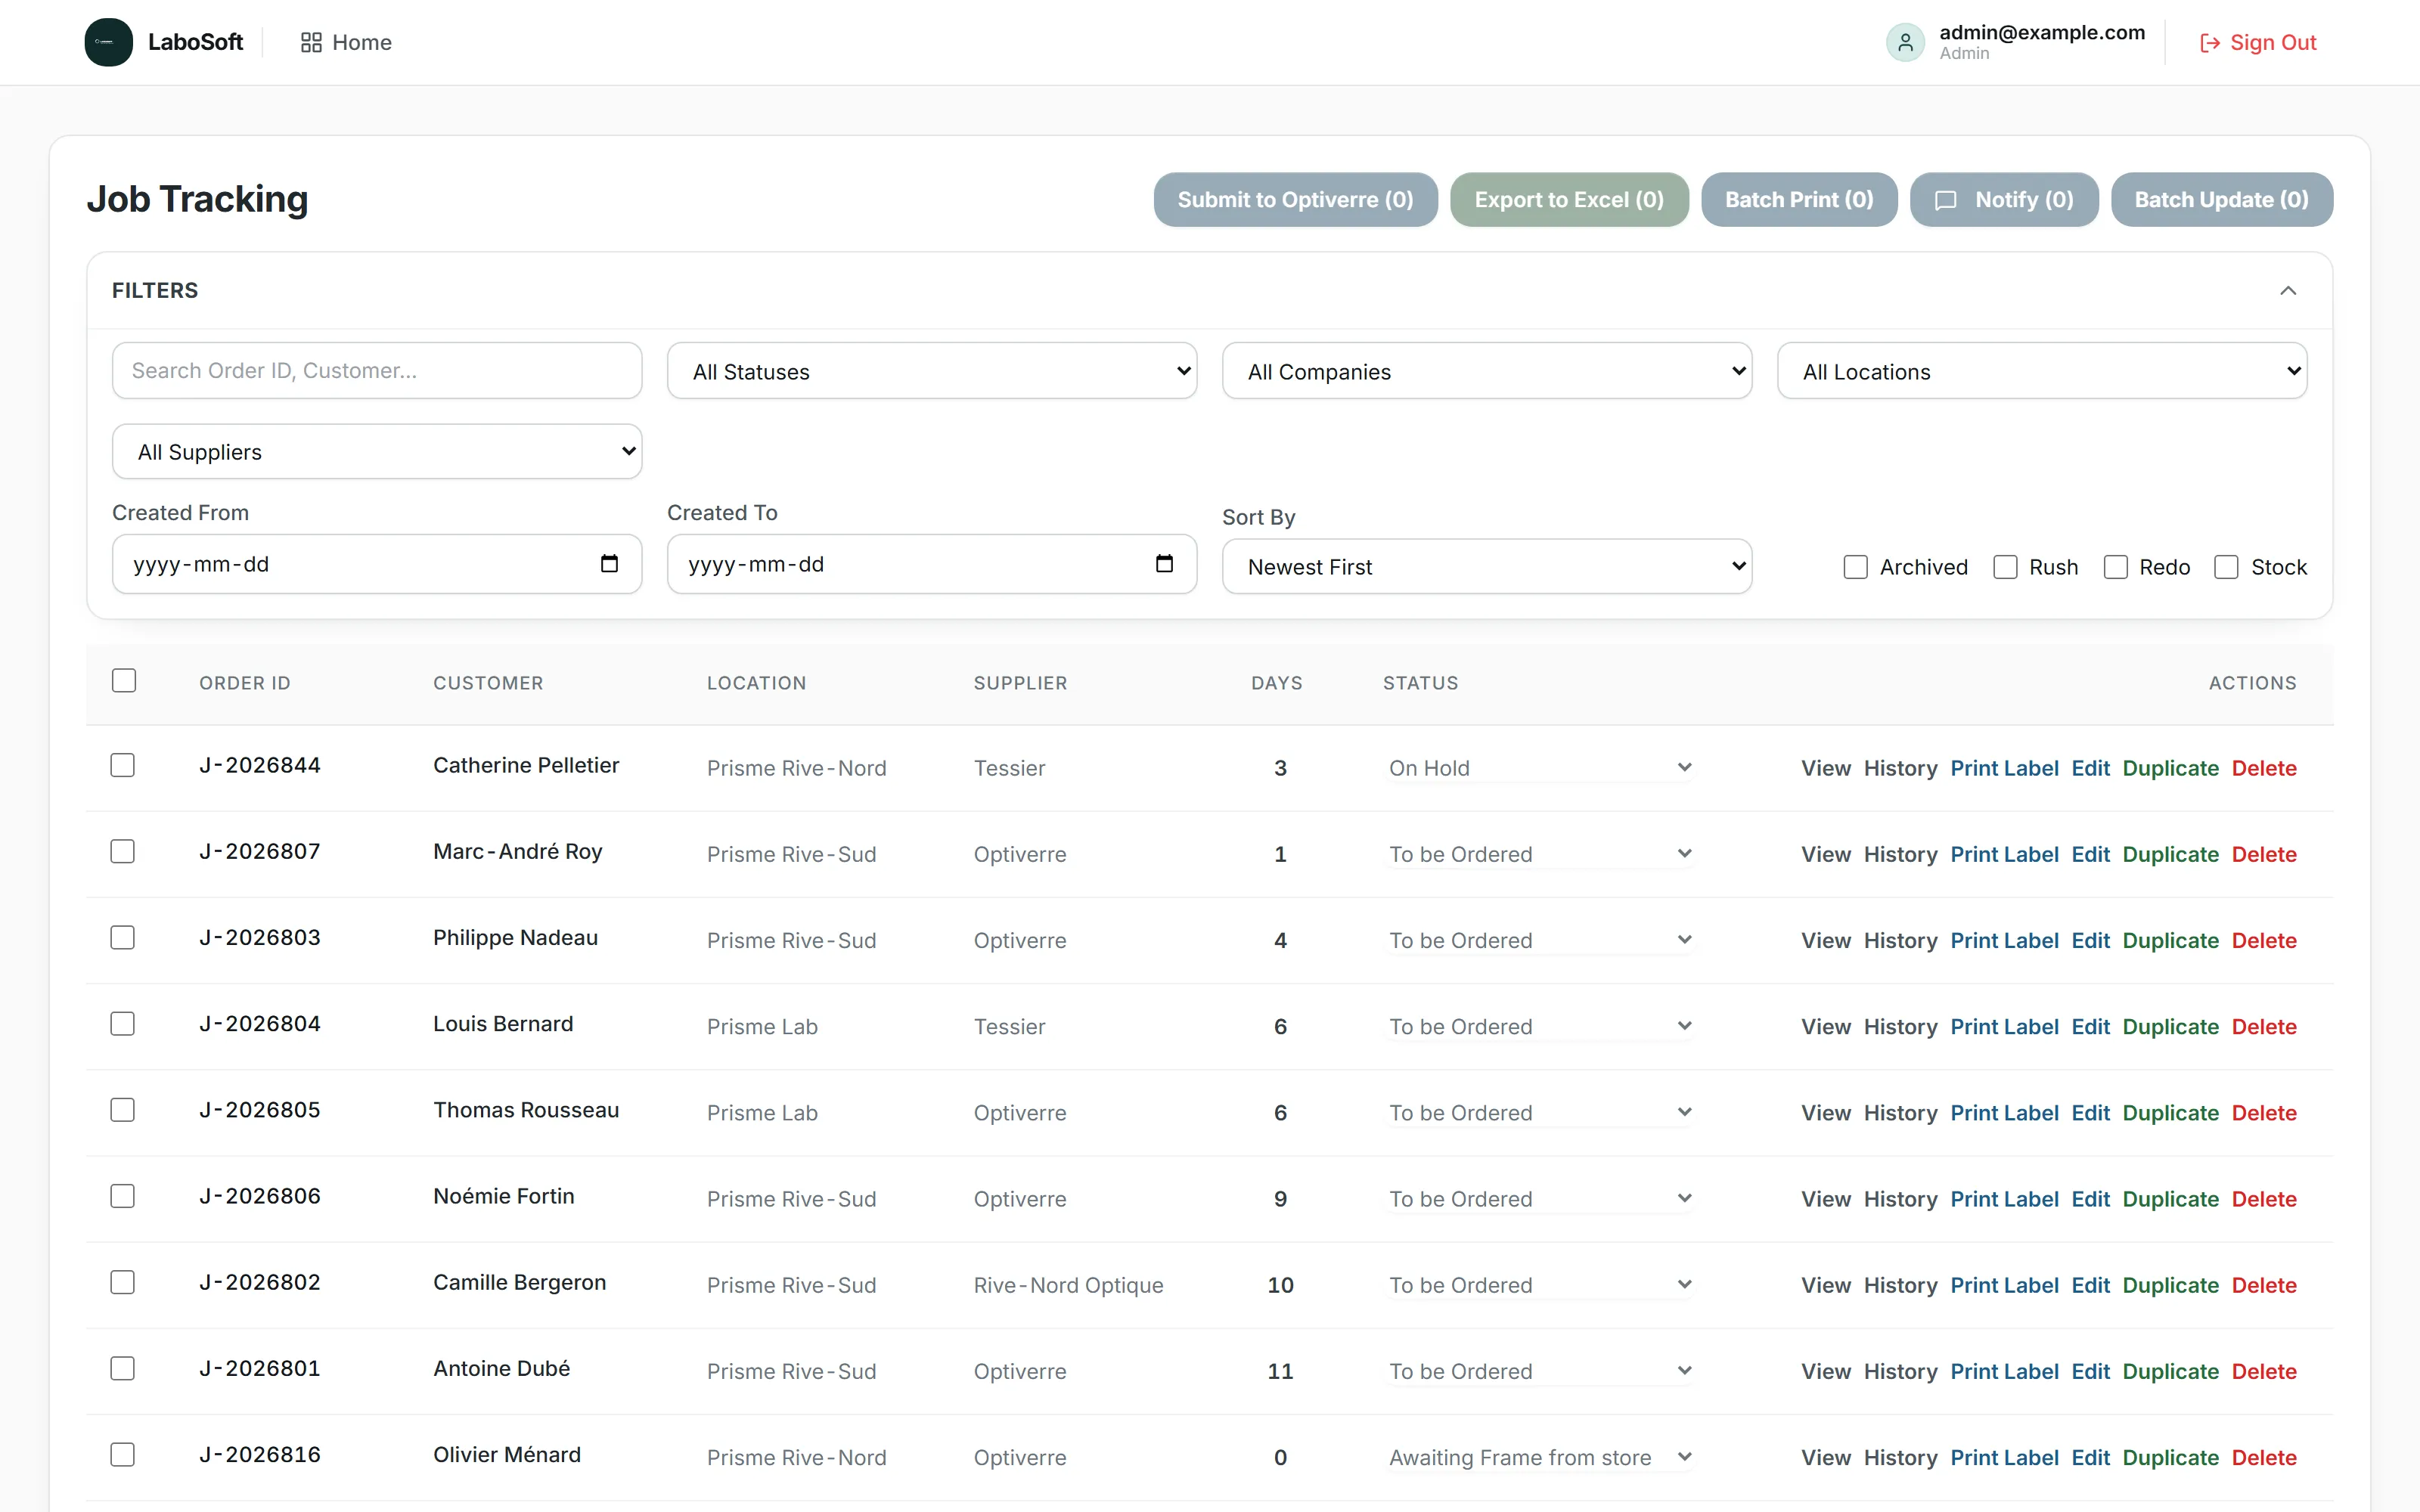Image resolution: width=2420 pixels, height=1512 pixels.
Task: Duplicate job of Thomas Rousseau
Action: tap(2170, 1113)
